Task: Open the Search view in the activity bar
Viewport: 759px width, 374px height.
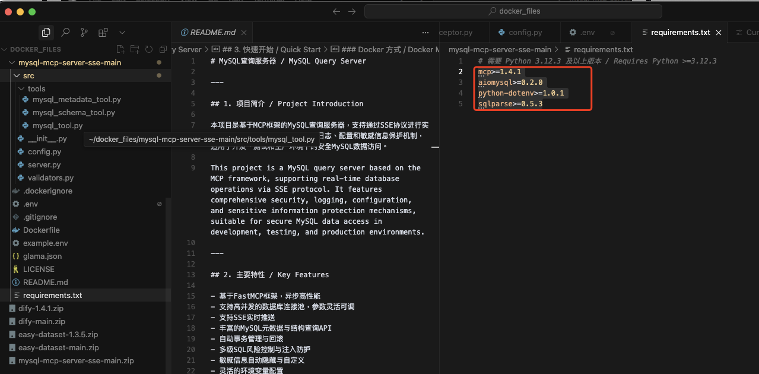Action: [x=65, y=33]
